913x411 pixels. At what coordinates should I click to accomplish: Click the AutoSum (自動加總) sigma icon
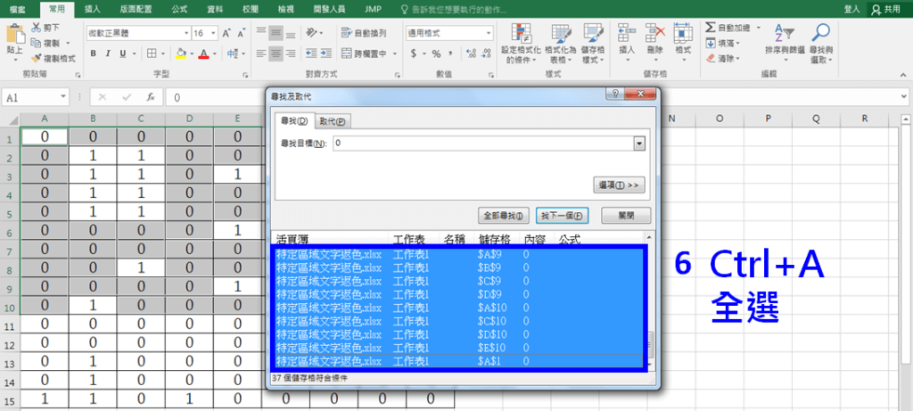click(x=711, y=28)
